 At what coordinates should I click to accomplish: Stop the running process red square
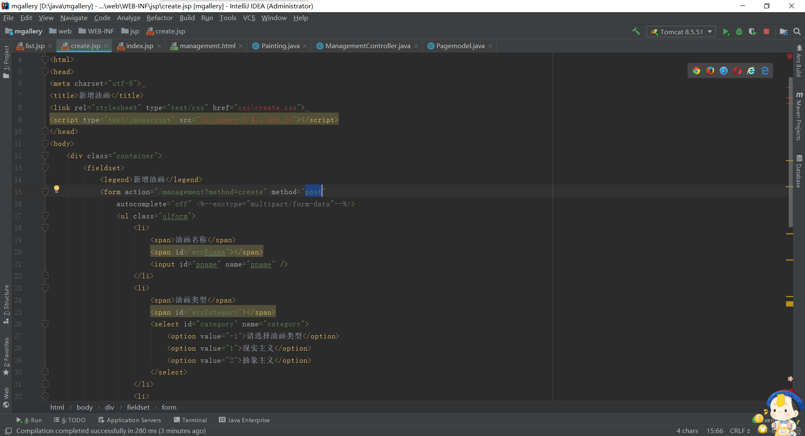pos(766,32)
